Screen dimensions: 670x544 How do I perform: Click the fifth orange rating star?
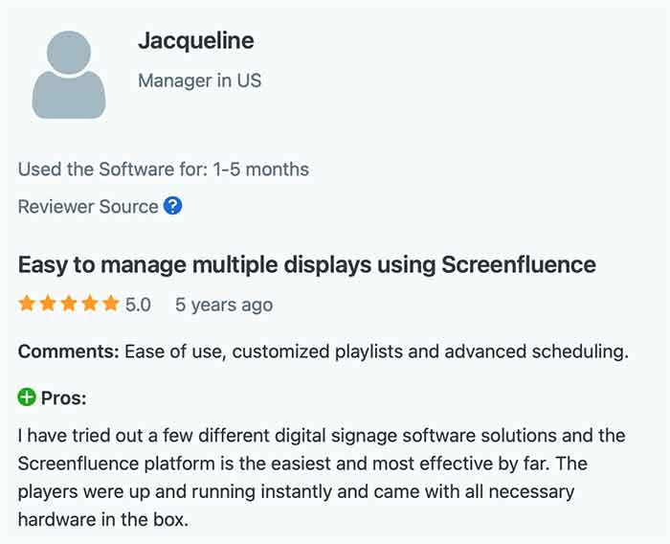pyautogui.click(x=113, y=305)
